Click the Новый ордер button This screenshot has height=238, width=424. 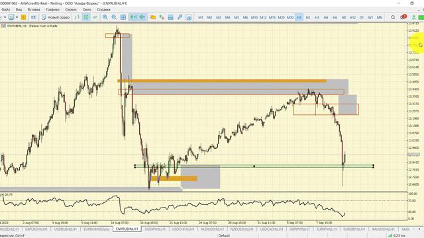pos(56,17)
